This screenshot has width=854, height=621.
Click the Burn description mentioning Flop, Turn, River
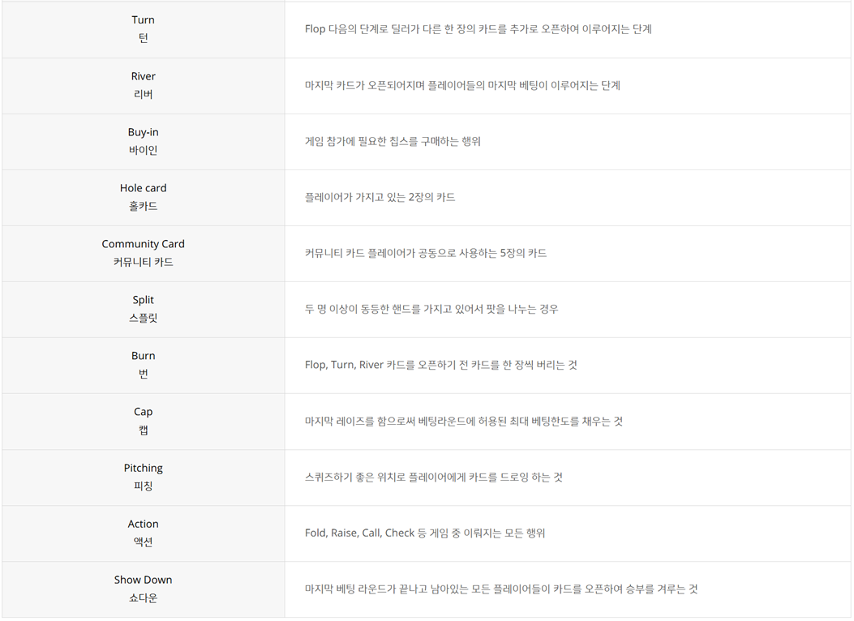pos(440,365)
